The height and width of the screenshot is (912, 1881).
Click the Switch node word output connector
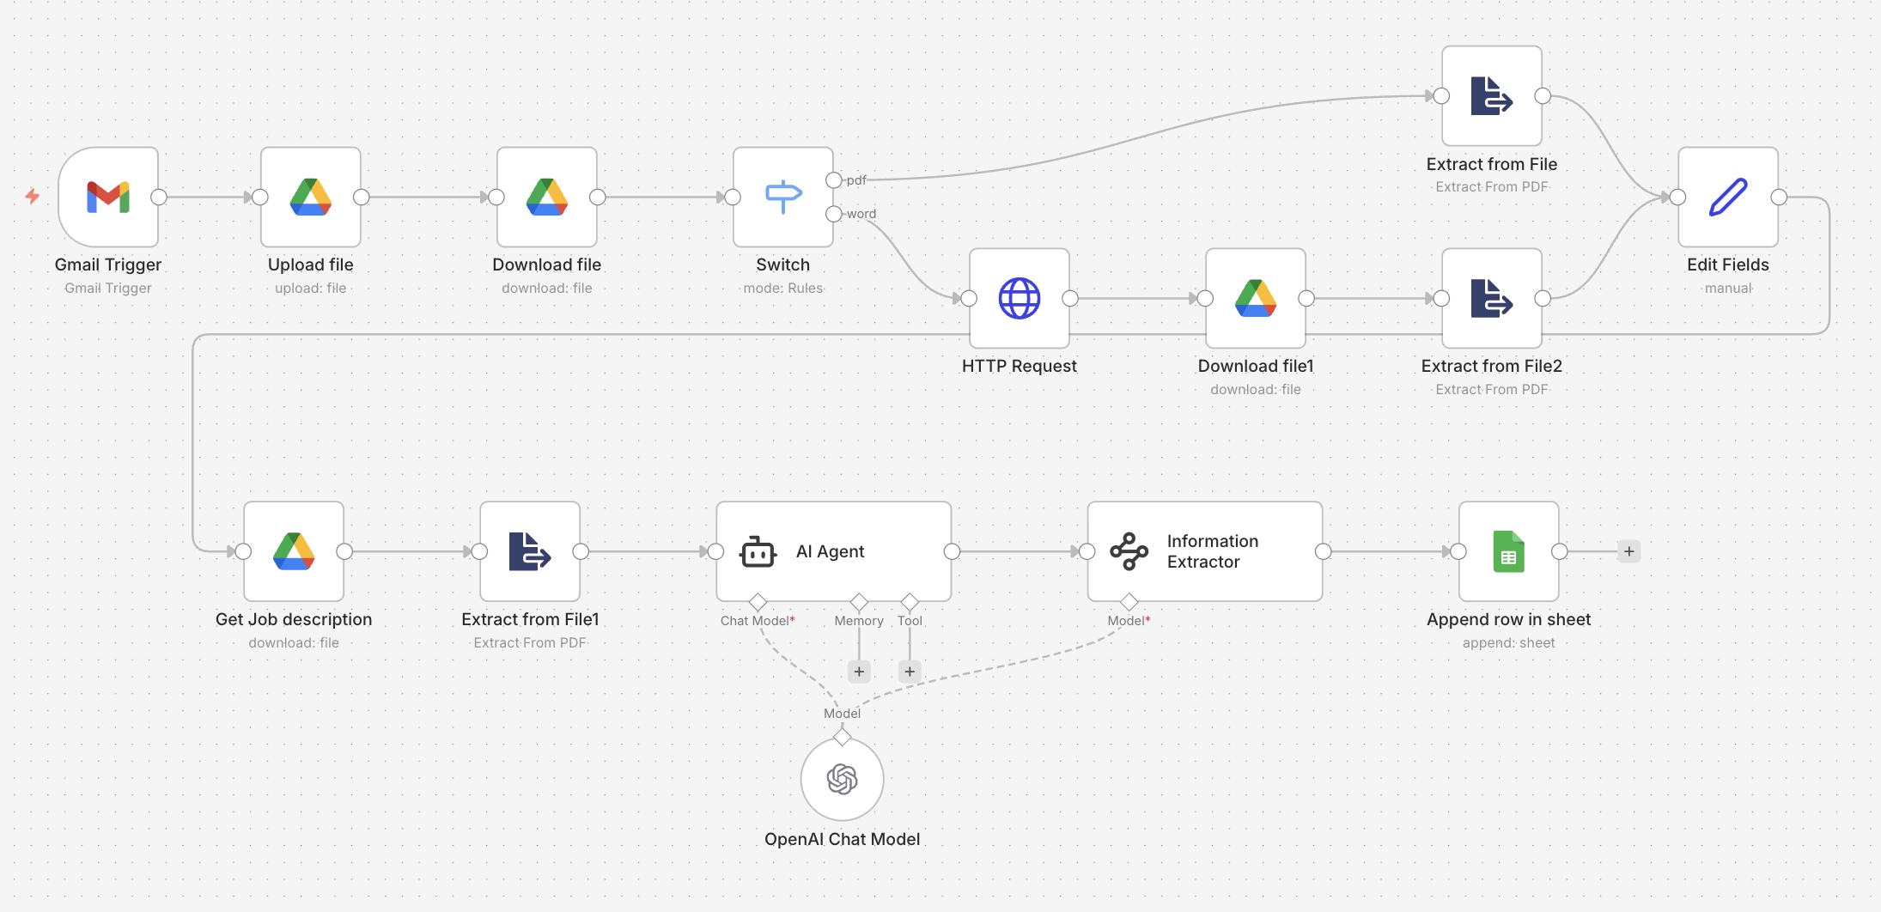(834, 214)
